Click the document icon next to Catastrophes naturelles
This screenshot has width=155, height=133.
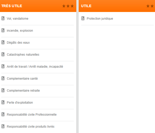coord(3,54)
